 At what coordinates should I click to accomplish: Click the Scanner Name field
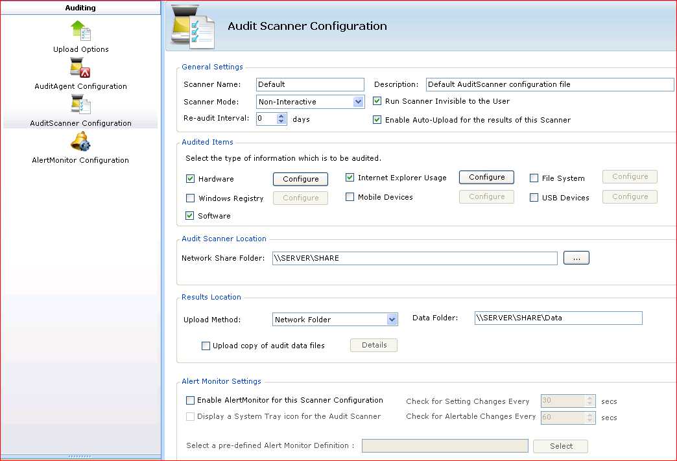(310, 84)
